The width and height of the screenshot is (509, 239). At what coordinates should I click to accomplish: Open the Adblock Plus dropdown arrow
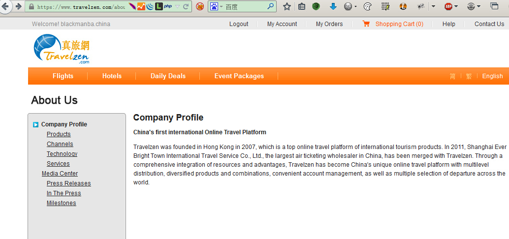coord(456,6)
